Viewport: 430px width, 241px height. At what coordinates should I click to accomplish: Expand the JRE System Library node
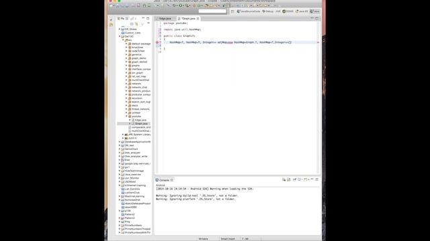(x=123, y=135)
